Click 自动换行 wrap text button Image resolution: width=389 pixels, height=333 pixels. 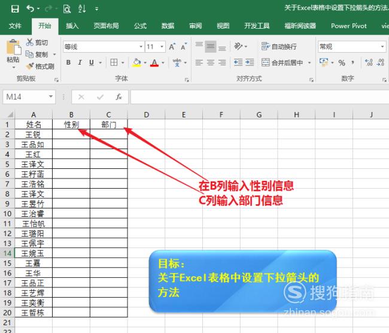click(x=279, y=47)
